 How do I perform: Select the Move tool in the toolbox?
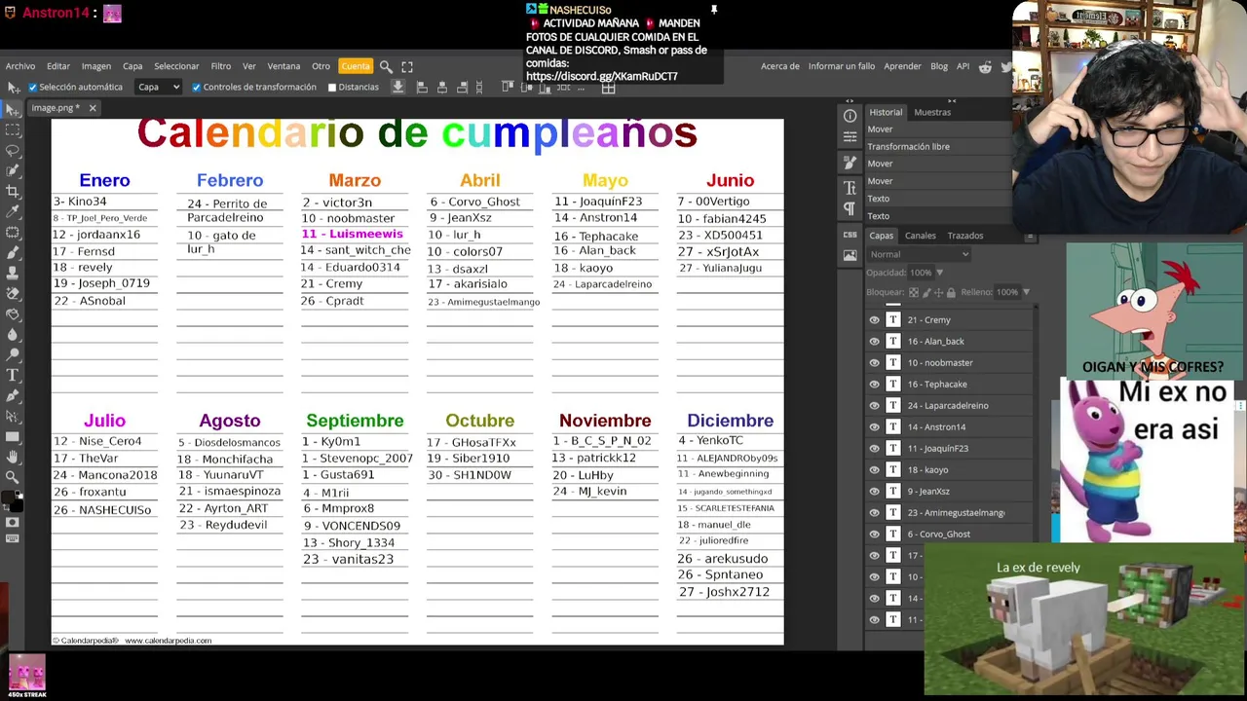point(13,108)
